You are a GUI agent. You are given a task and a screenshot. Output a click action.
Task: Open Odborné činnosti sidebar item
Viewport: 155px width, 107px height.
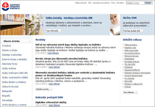[10, 87]
